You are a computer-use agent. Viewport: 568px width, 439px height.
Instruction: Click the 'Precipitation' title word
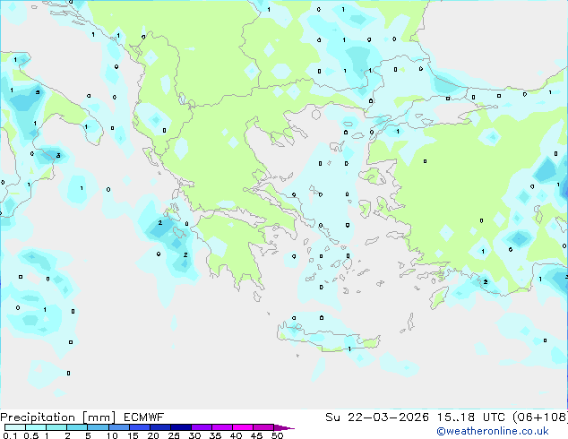coord(38,417)
